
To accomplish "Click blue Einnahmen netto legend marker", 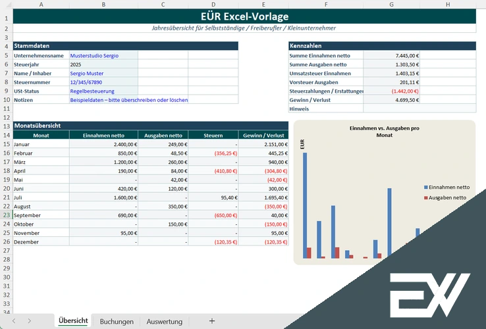I will pyautogui.click(x=427, y=187).
